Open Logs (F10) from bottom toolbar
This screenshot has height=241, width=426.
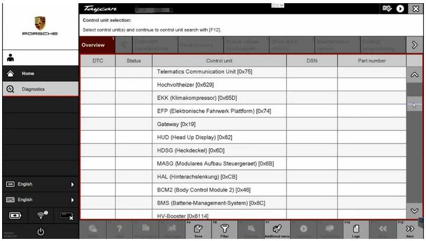(356, 230)
